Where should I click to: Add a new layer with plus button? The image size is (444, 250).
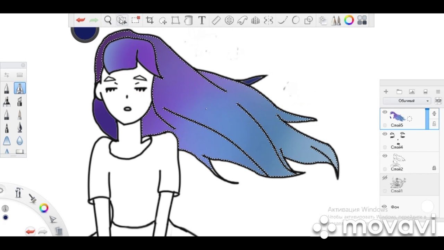point(386,92)
